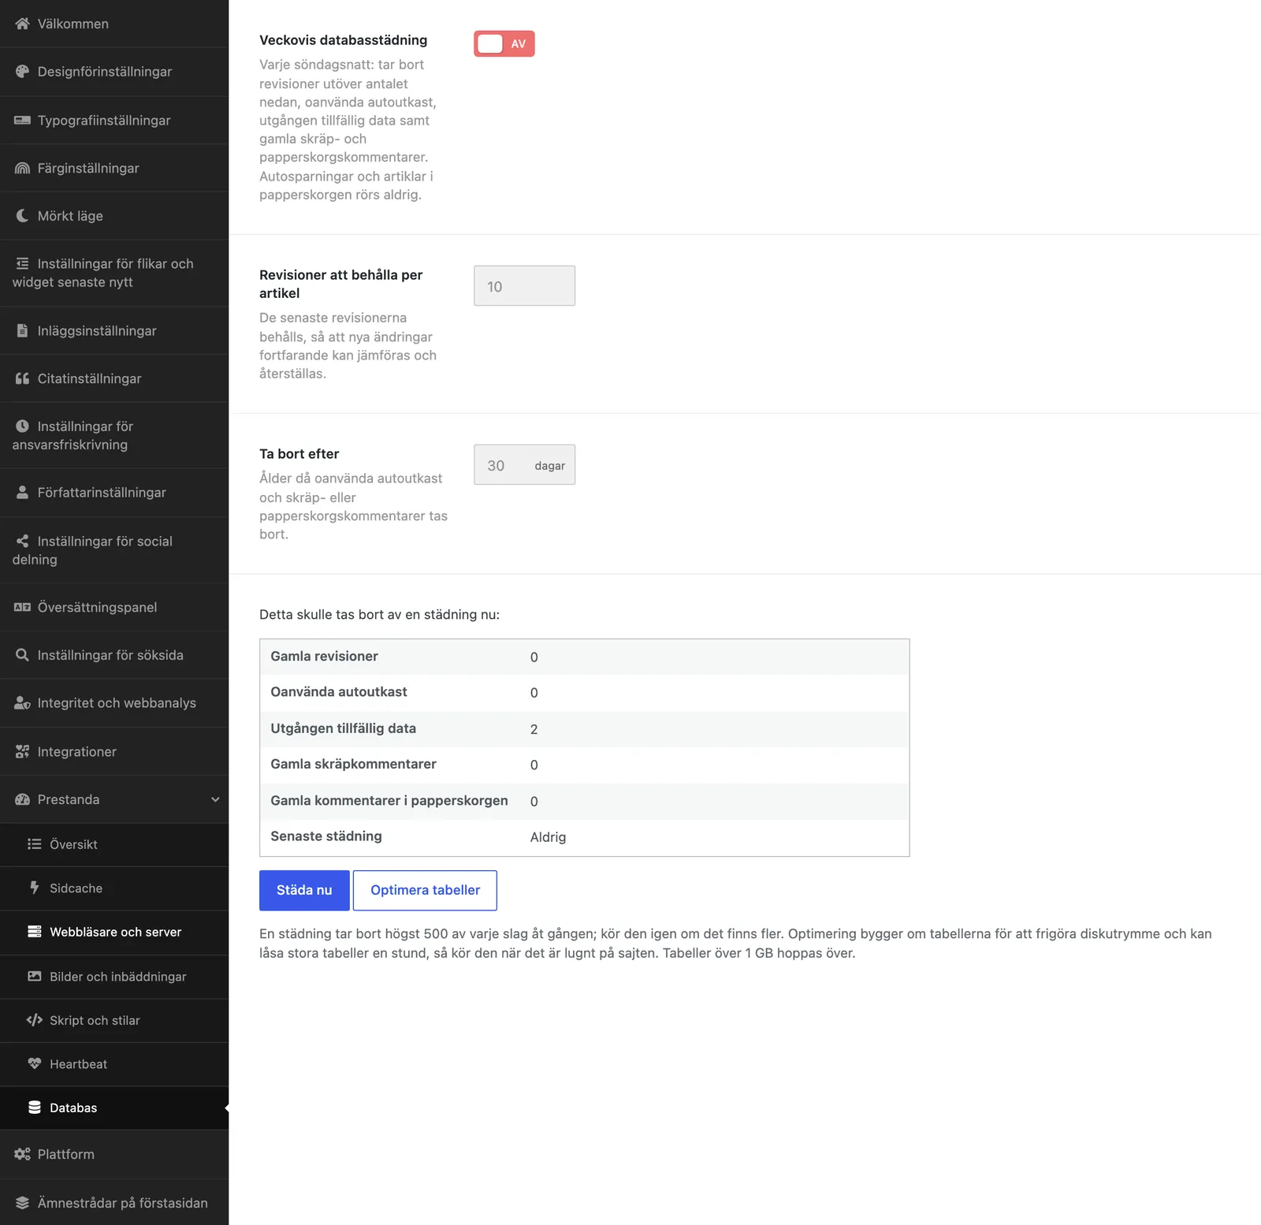Click the Oanvända autoutkast row label
Image resolution: width=1261 pixels, height=1225 pixels.
coord(339,691)
